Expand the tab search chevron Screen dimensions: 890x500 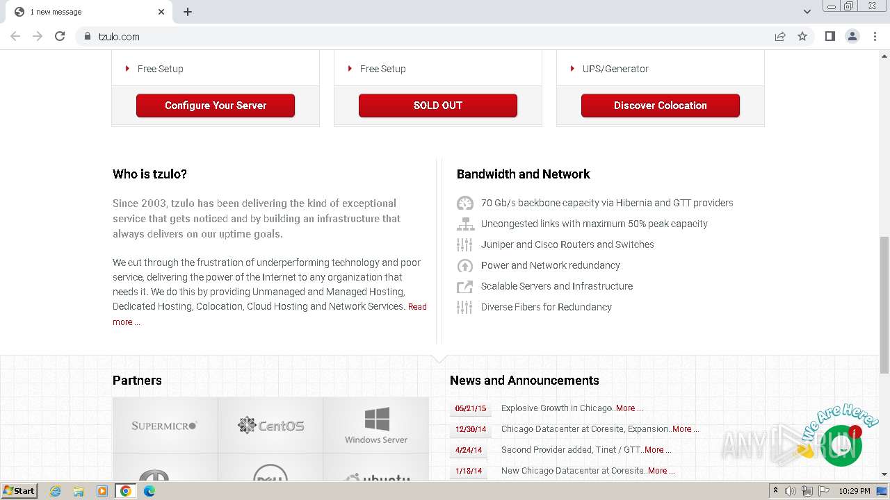[x=807, y=12]
